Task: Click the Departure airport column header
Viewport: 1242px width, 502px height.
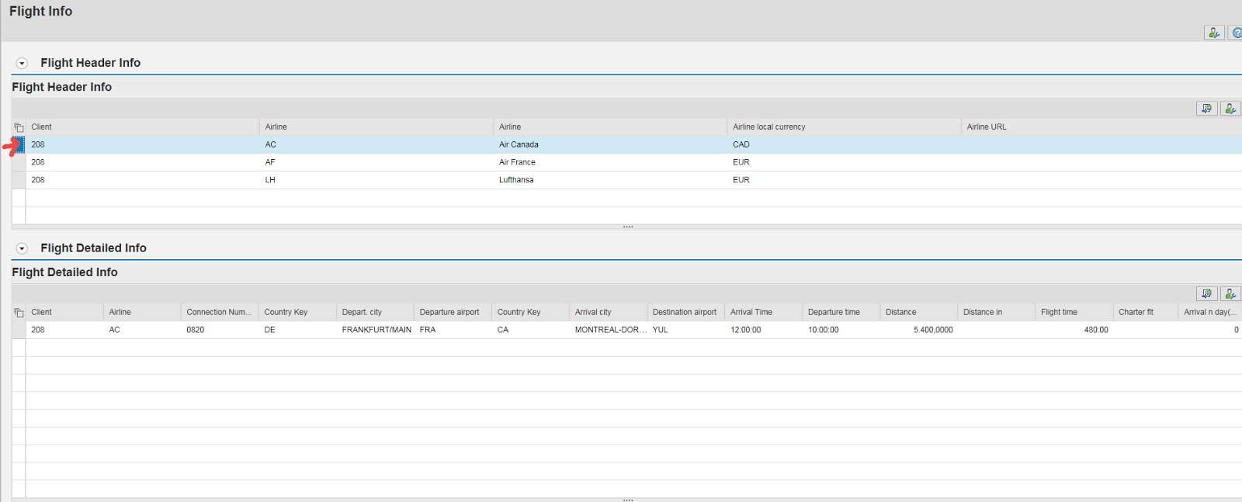Action: (449, 313)
